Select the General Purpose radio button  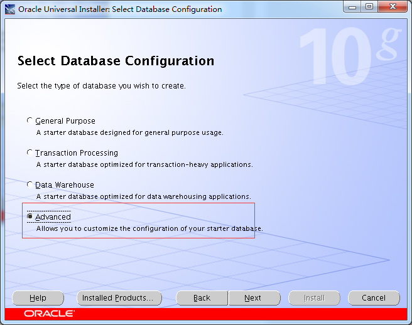(x=30, y=120)
